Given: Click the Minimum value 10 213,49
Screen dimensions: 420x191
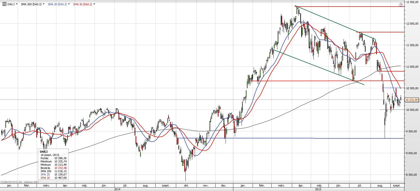Looking at the screenshot, I should tap(61, 165).
